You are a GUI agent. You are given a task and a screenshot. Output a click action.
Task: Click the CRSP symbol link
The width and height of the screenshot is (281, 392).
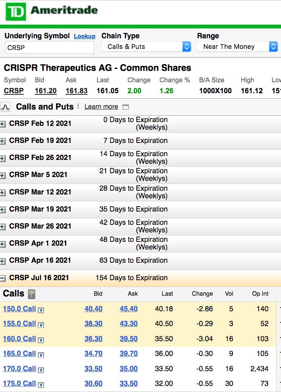pos(14,91)
